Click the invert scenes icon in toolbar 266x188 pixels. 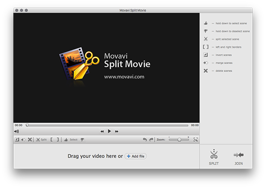17,140
